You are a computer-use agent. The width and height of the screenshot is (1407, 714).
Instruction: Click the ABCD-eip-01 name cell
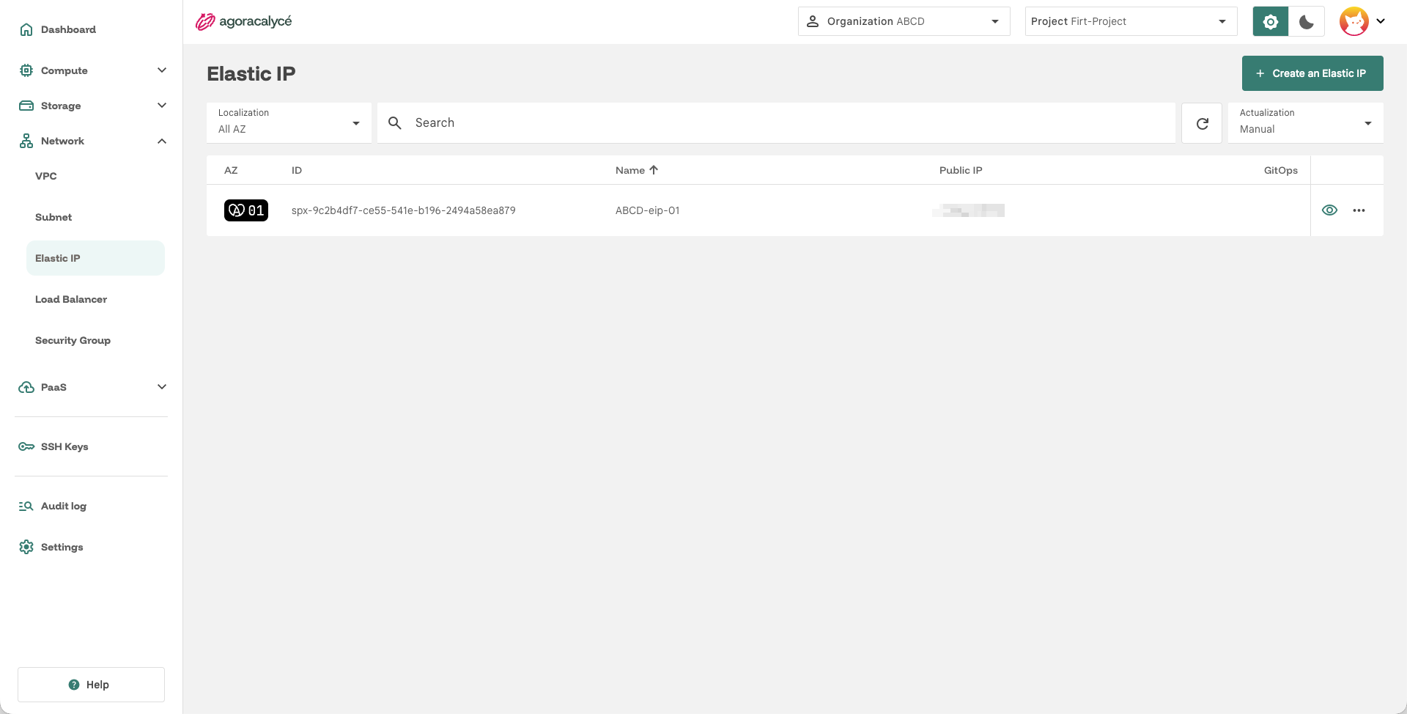click(x=648, y=210)
